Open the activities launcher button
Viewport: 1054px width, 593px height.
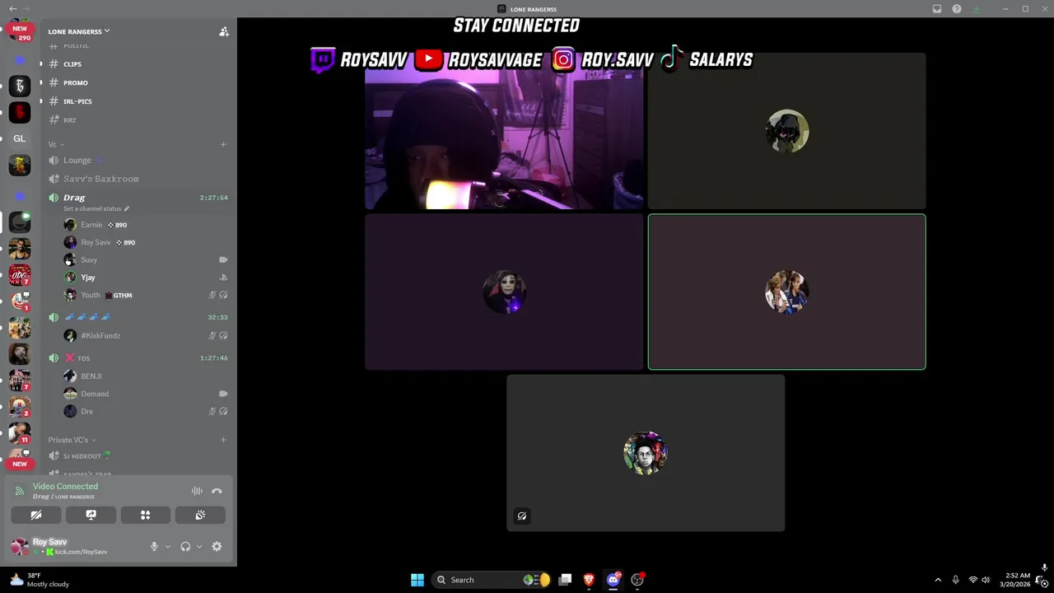click(145, 515)
